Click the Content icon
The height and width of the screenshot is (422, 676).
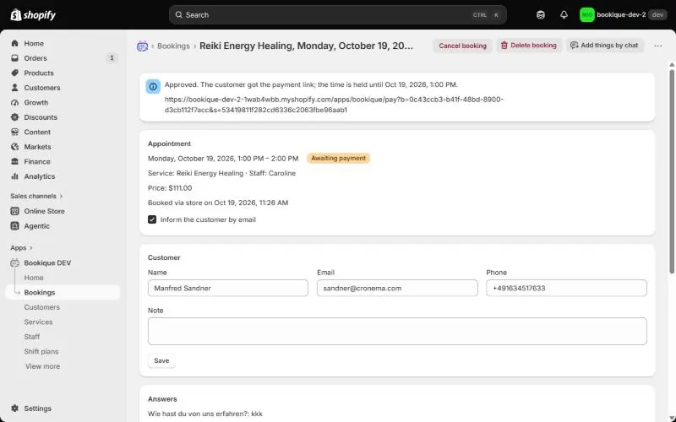click(x=15, y=132)
